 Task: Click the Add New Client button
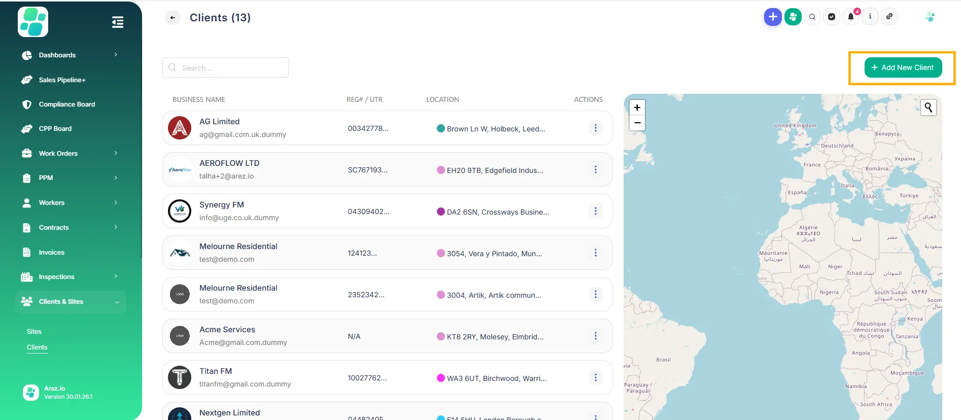pyautogui.click(x=903, y=67)
